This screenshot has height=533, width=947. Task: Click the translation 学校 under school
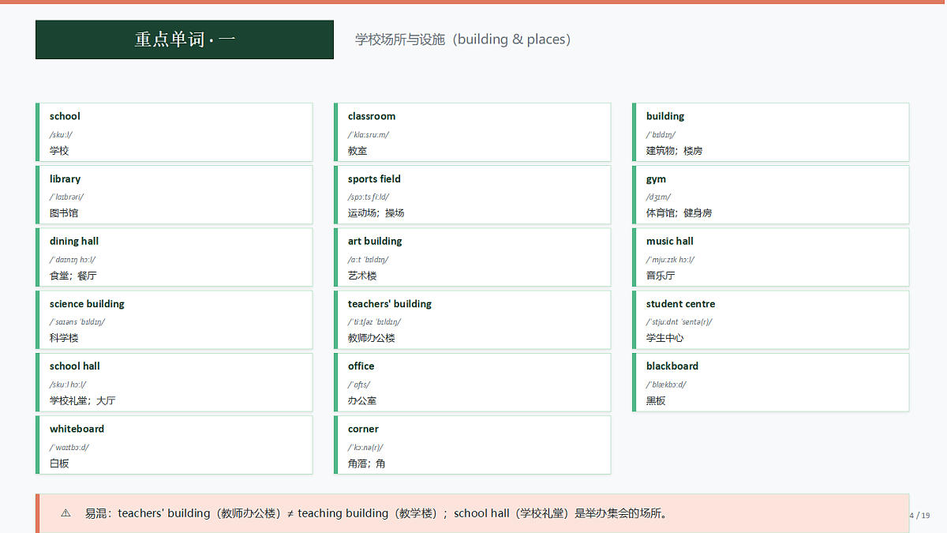59,151
